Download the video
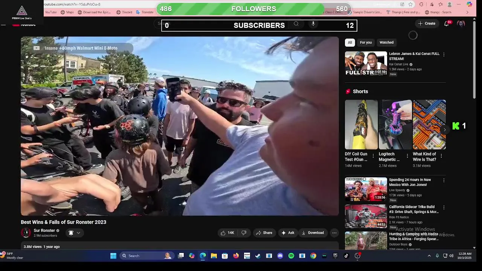The height and width of the screenshot is (271, 482). 313,233
